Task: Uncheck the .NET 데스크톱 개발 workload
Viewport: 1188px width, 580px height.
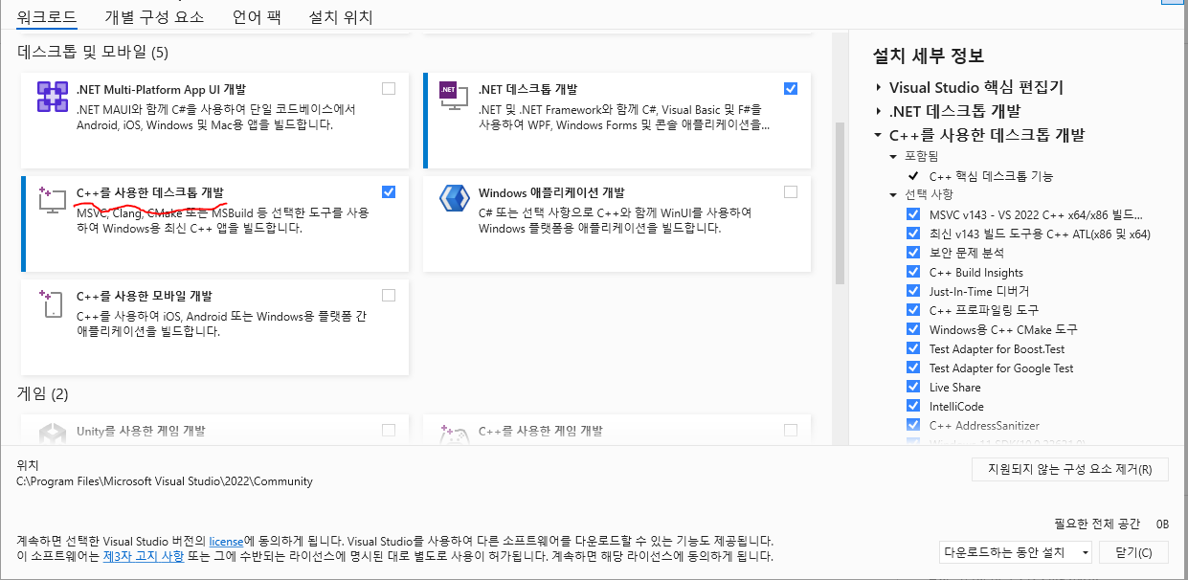Action: [790, 88]
